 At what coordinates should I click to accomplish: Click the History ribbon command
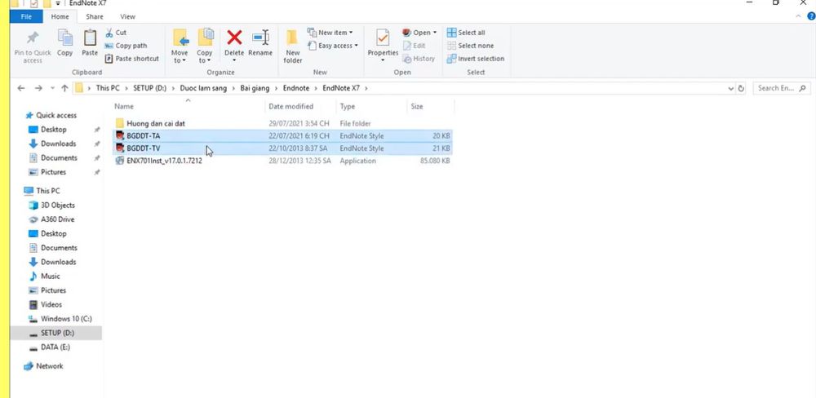(x=419, y=59)
